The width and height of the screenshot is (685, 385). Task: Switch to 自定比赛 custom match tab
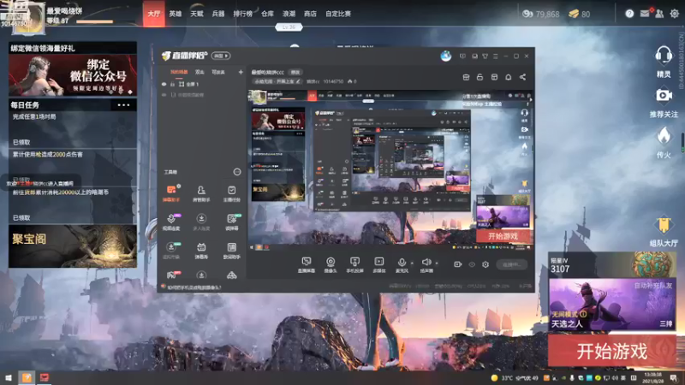tap(337, 14)
